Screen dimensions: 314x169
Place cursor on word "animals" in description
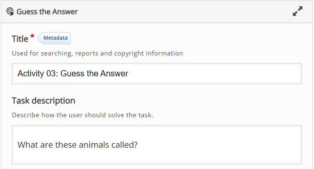pyautogui.click(x=94, y=145)
